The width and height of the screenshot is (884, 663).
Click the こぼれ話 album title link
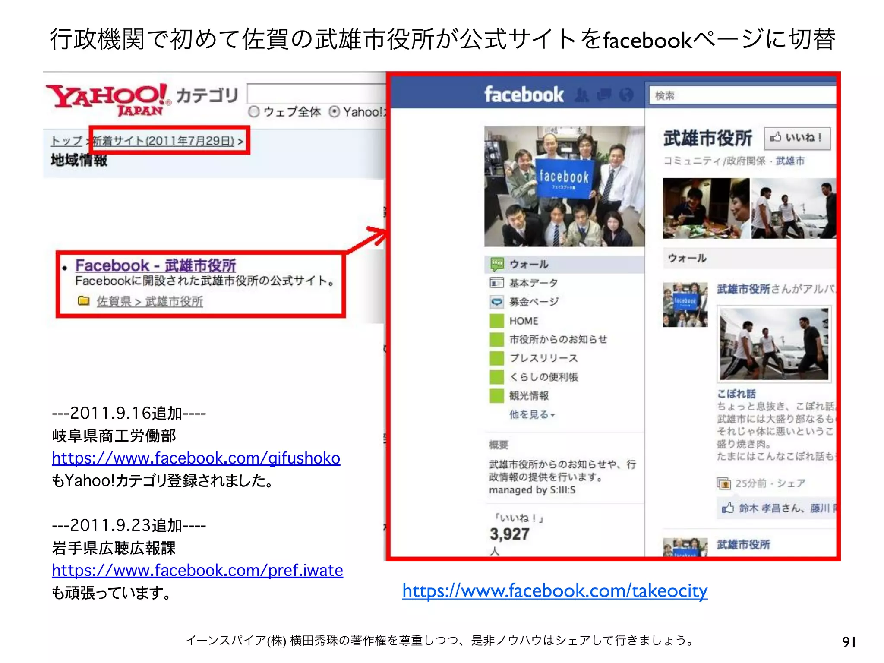(x=736, y=394)
